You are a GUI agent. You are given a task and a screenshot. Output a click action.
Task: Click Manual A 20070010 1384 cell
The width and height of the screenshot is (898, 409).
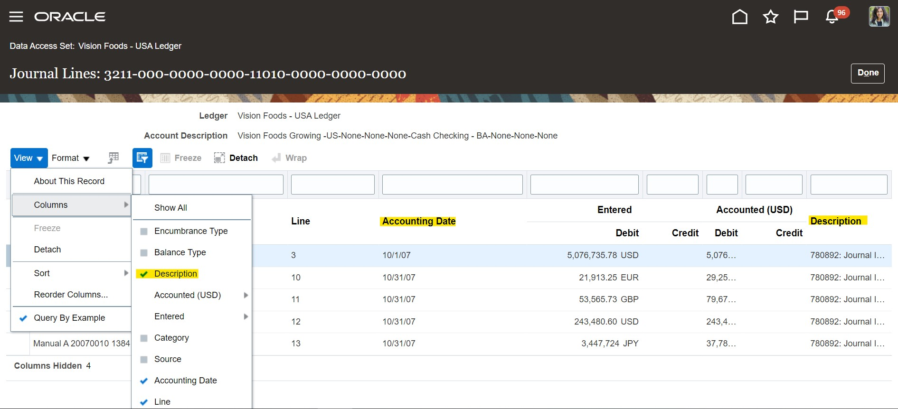(81, 344)
